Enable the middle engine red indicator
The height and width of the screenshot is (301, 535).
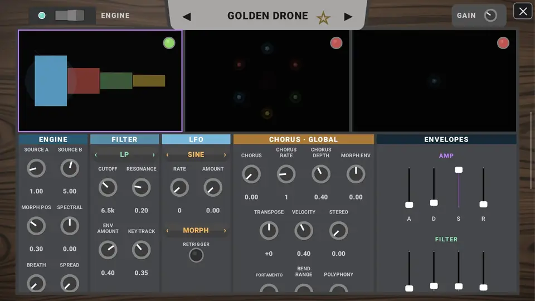coord(336,43)
